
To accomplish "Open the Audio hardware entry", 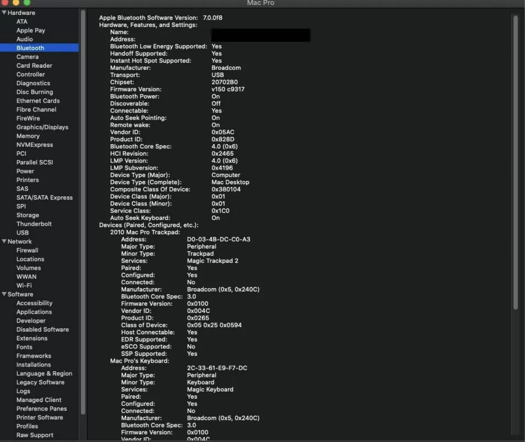I will 24,39.
